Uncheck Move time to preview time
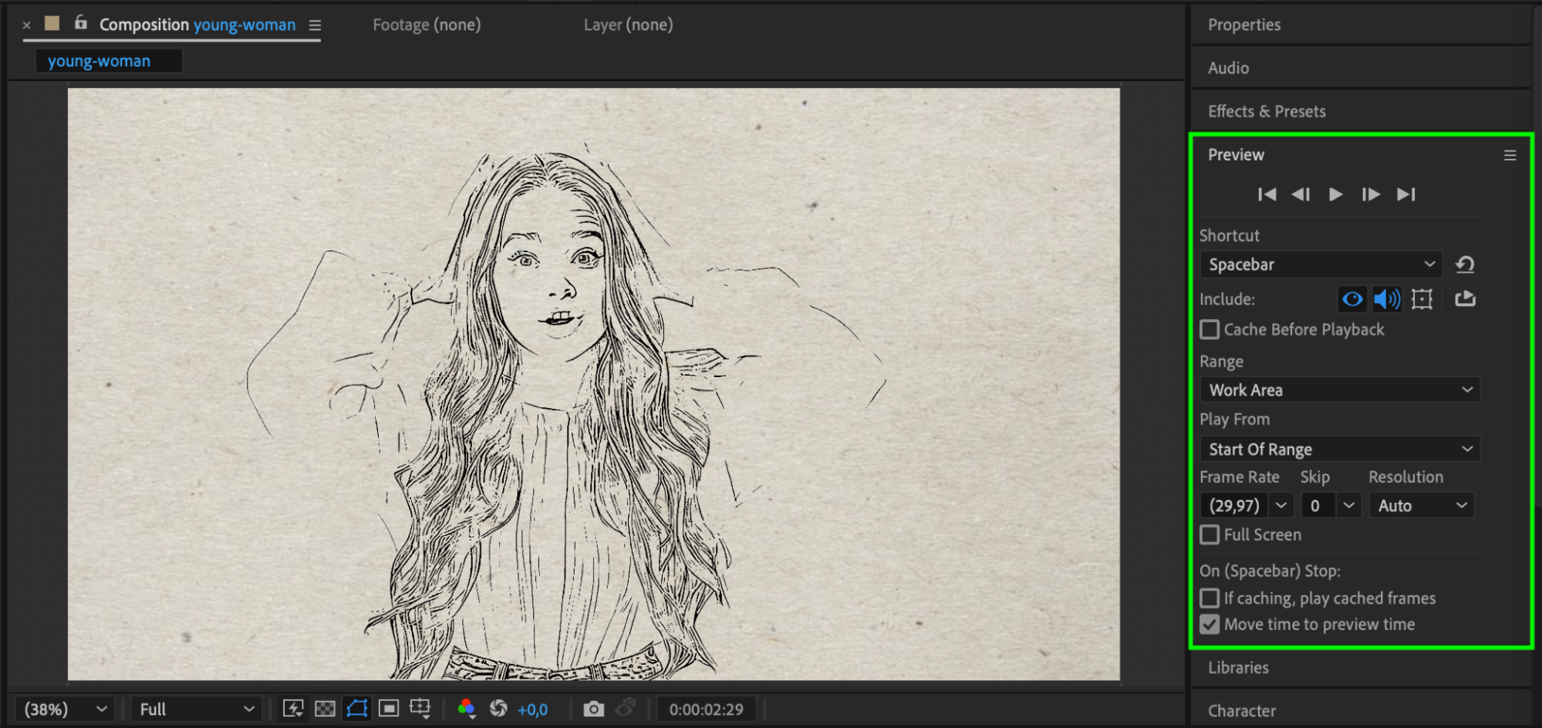This screenshot has width=1542, height=728. [x=1210, y=625]
